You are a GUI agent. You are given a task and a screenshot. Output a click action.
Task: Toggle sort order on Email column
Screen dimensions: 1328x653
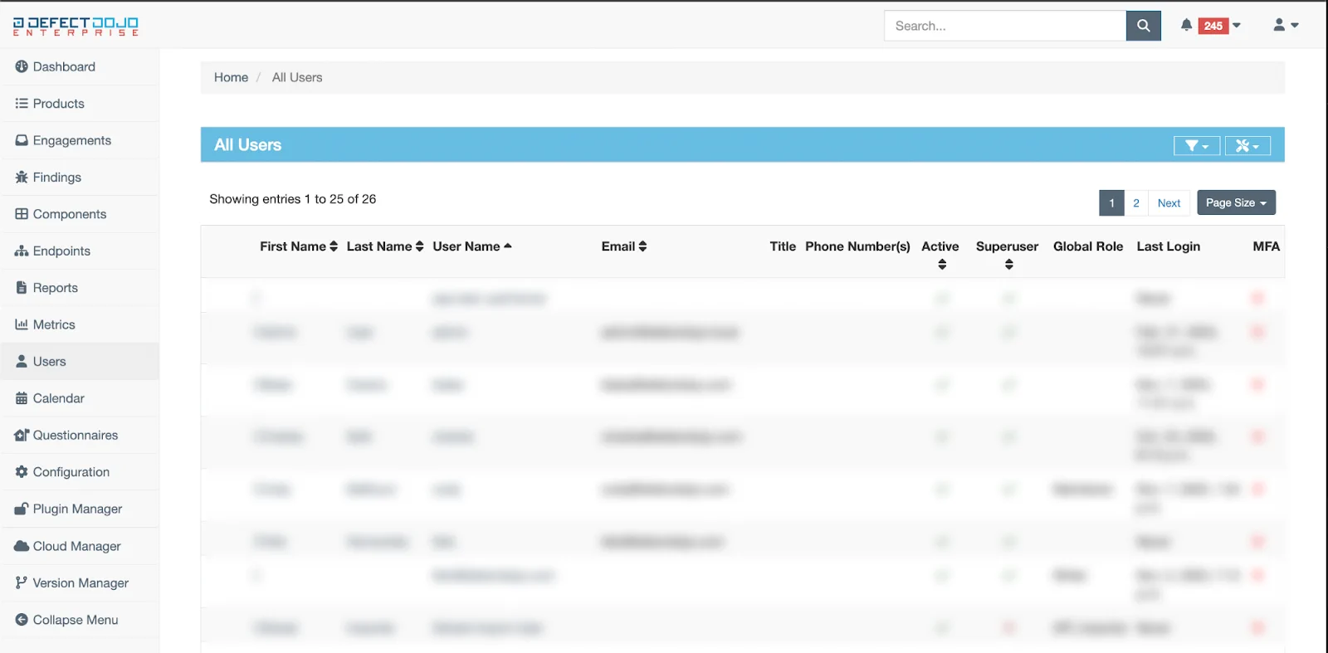(x=623, y=246)
